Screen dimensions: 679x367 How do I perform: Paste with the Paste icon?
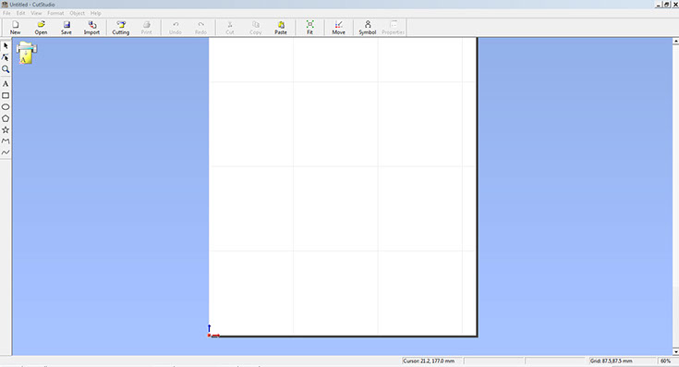(281, 28)
